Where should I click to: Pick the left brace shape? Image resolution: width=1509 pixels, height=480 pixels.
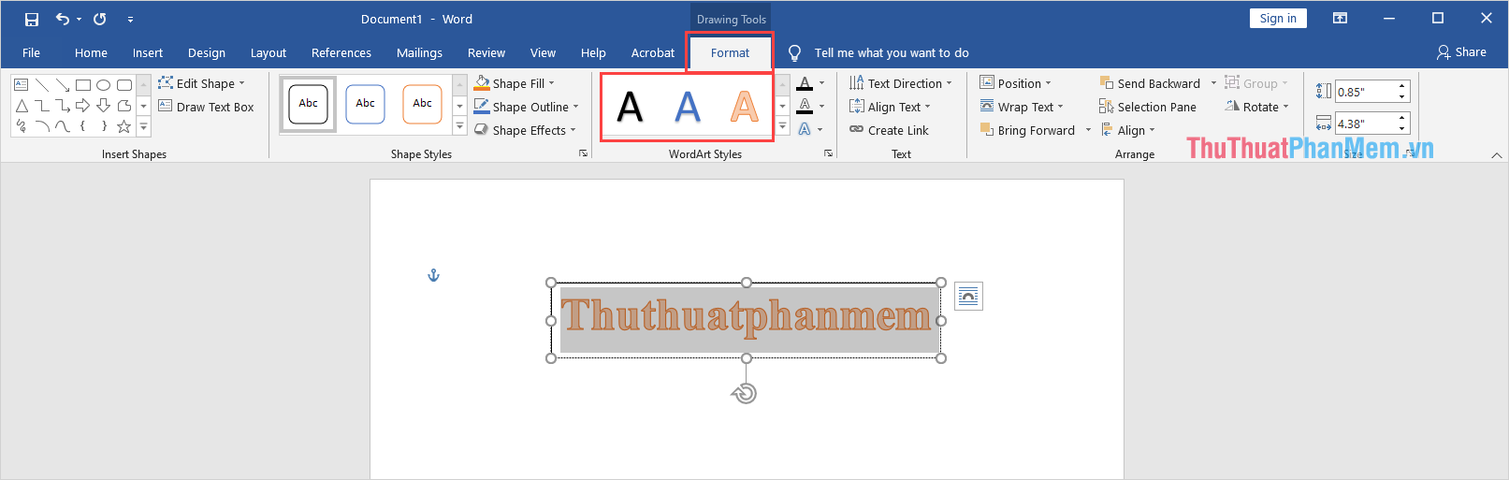point(83,126)
